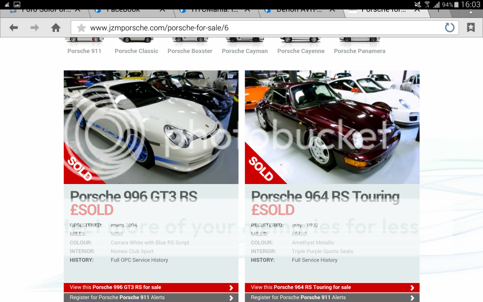The width and height of the screenshot is (483, 302).
Task: Expand left Register for Porsche 911 Alerts arrow
Action: point(231,298)
